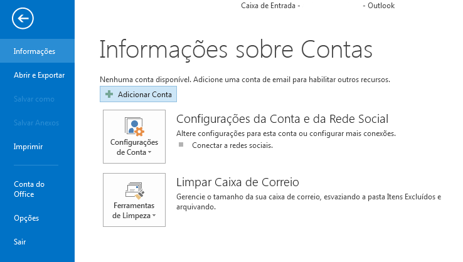Click the Conectar a redes sociais text

click(x=232, y=145)
